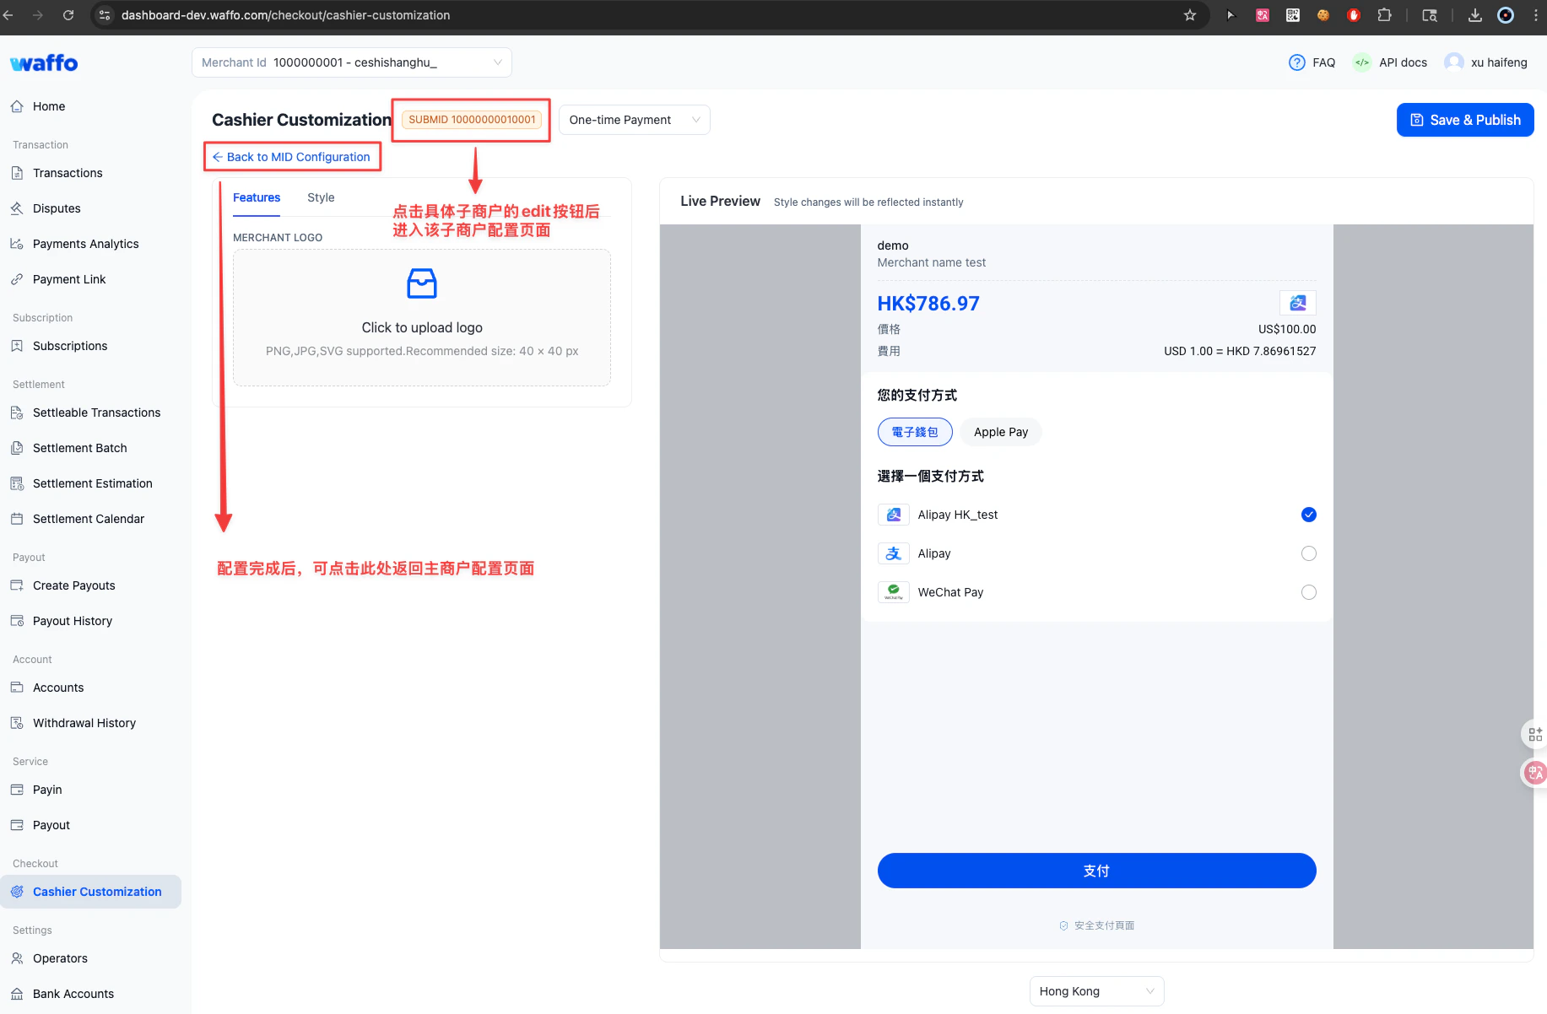Click the Subscriptions icon in sidebar
The image size is (1547, 1014).
click(17, 346)
